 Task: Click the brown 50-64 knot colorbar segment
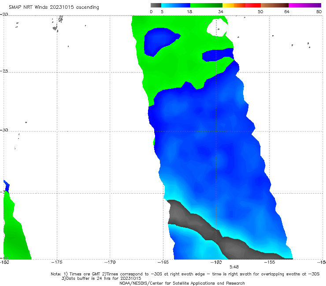pyautogui.click(x=274, y=5)
